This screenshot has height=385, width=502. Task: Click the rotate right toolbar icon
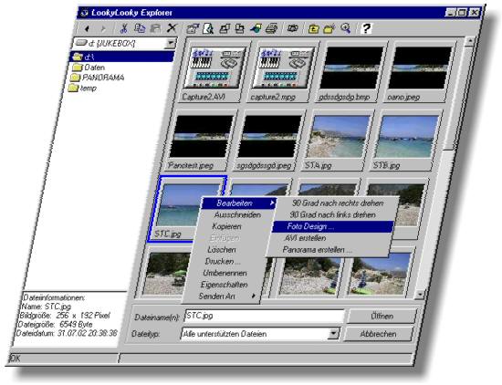click(x=225, y=29)
